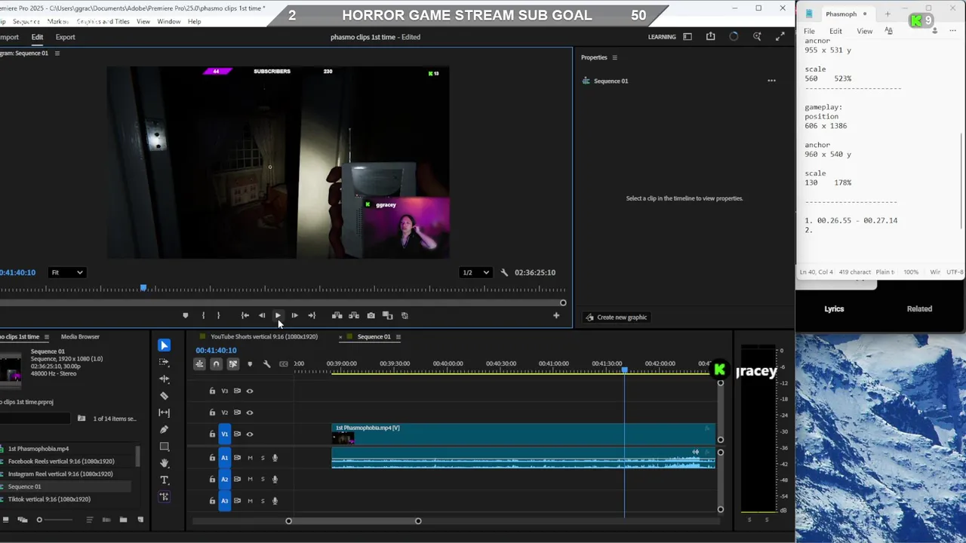
Task: Open the Program monitor button editor plus
Action: (x=556, y=315)
